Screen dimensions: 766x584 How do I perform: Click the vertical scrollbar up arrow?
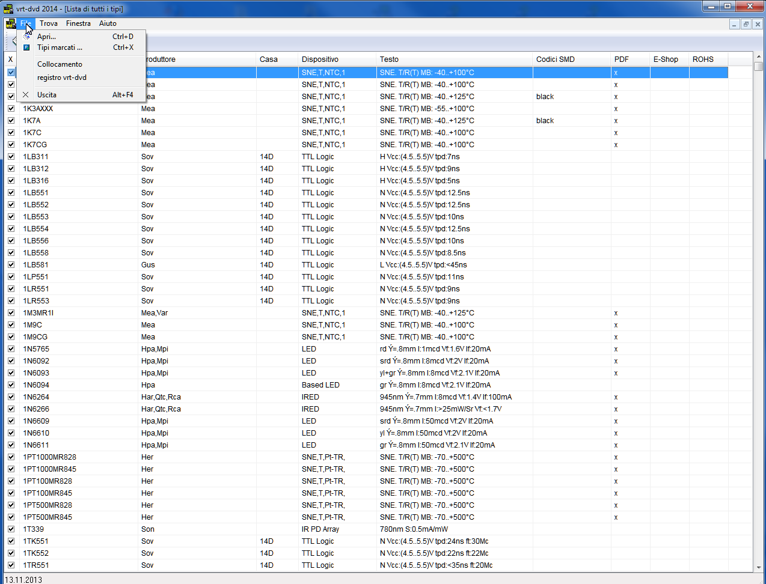click(x=759, y=57)
